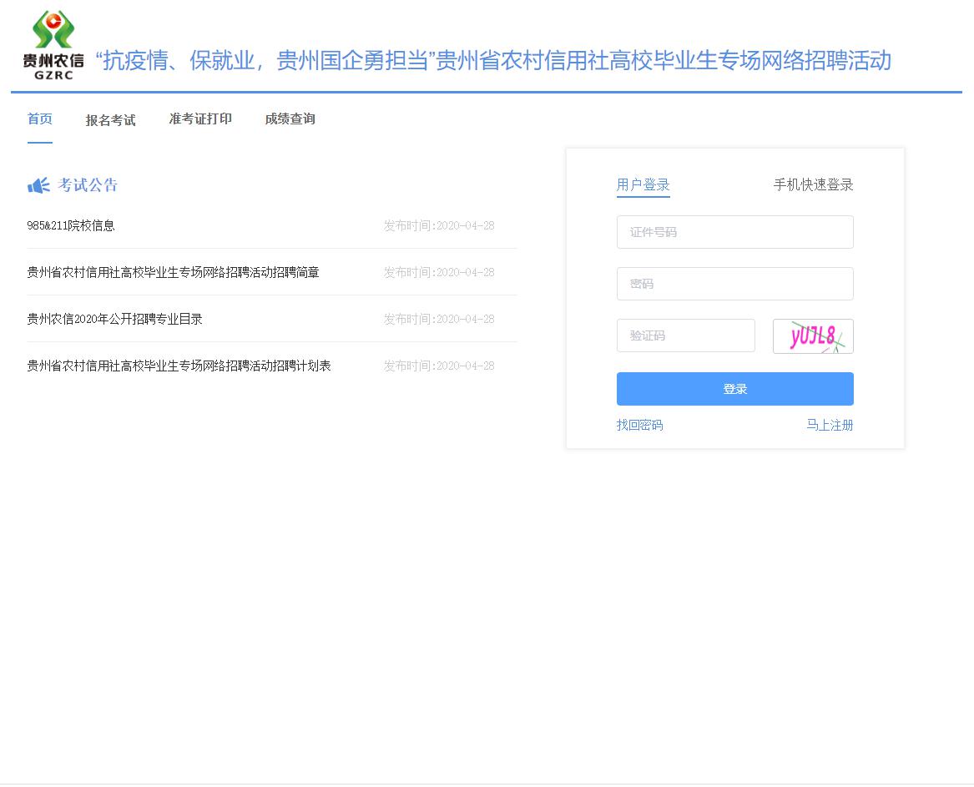The image size is (974, 787).
Task: Go to the 首页 tab
Action: [40, 119]
